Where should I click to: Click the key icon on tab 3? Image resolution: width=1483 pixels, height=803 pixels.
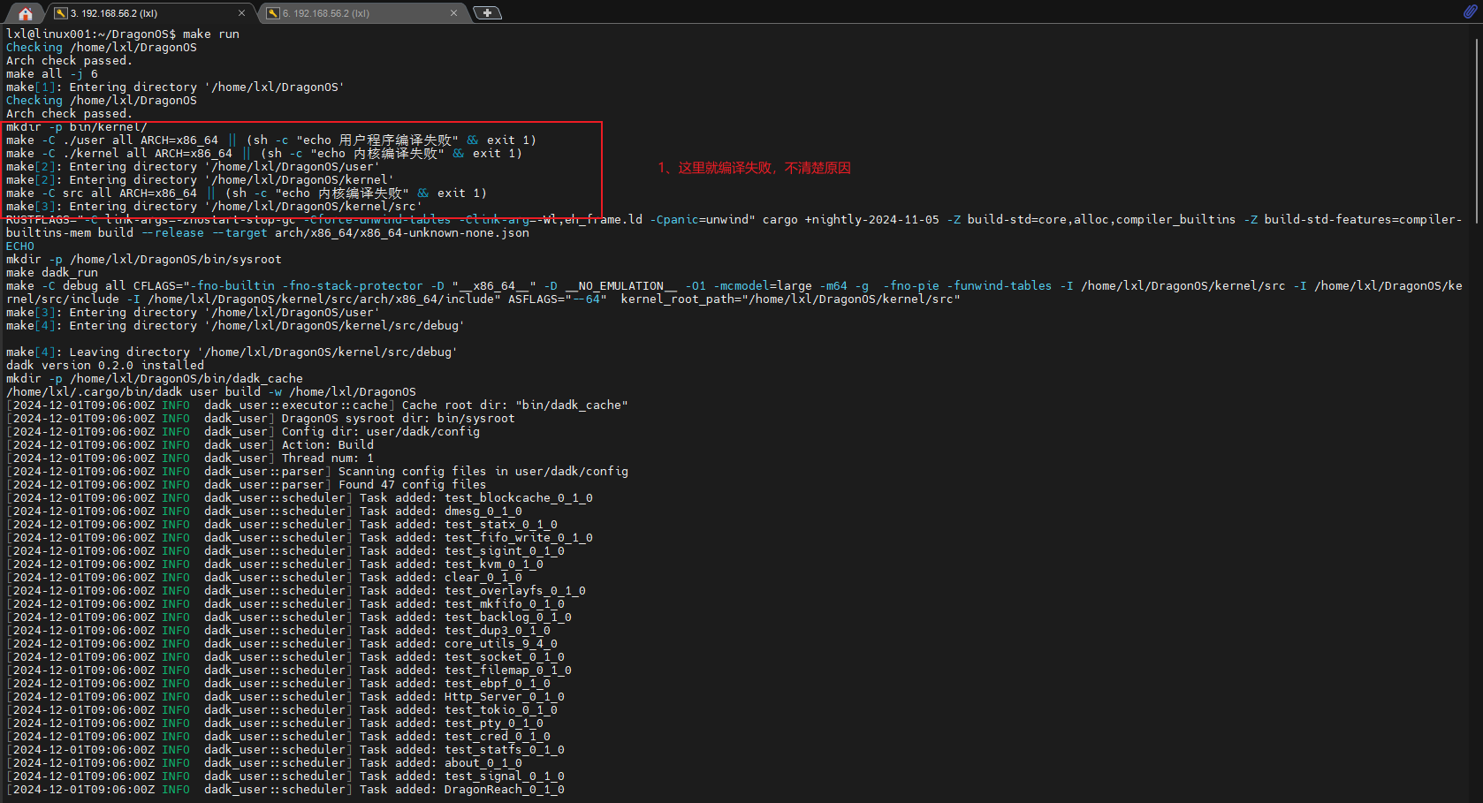pos(61,13)
